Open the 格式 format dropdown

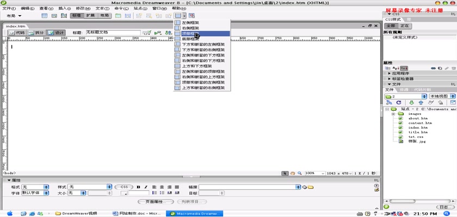coord(35,187)
